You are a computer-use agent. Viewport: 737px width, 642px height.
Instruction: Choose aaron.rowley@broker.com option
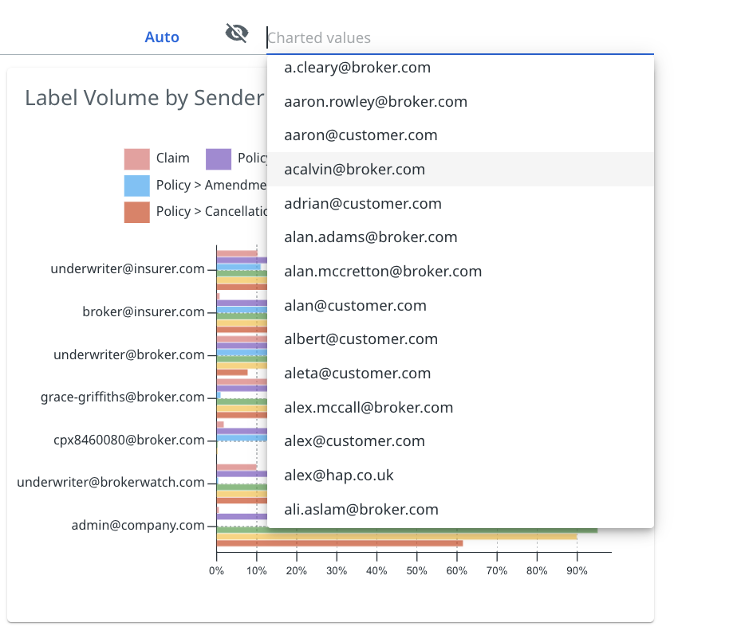coord(376,102)
